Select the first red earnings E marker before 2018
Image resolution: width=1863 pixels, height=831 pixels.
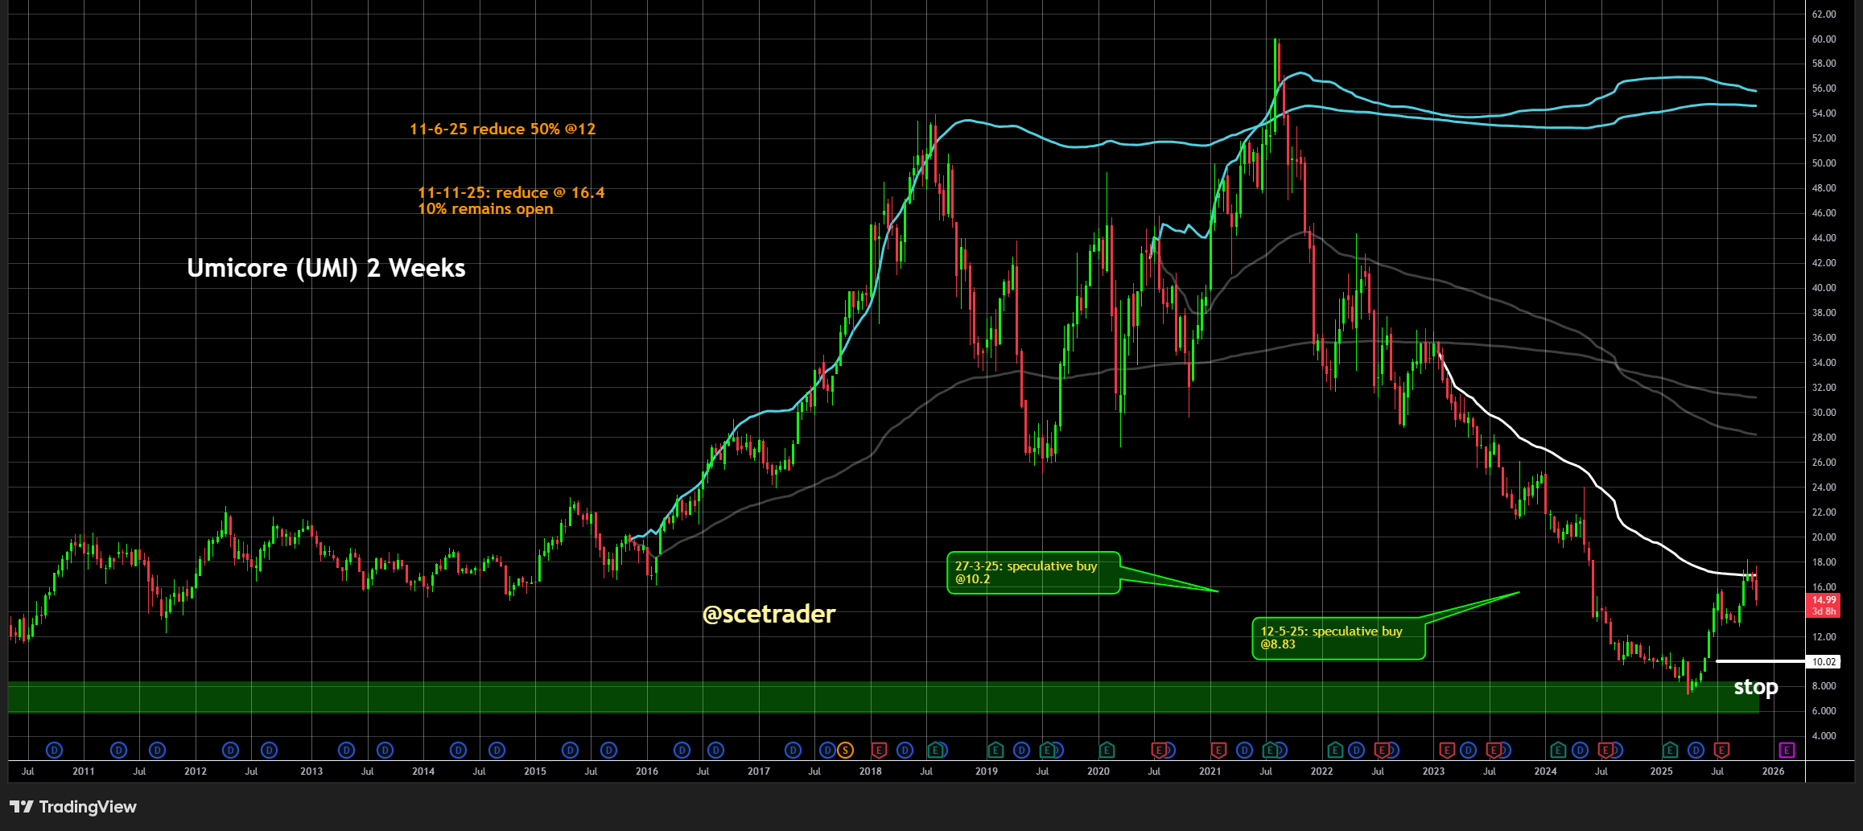point(879,751)
